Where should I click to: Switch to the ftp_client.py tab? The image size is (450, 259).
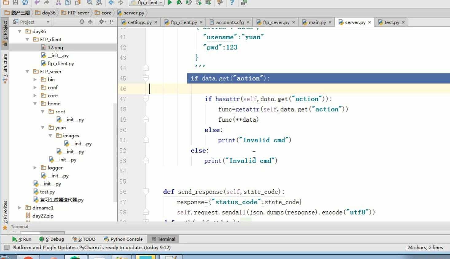[184, 22]
